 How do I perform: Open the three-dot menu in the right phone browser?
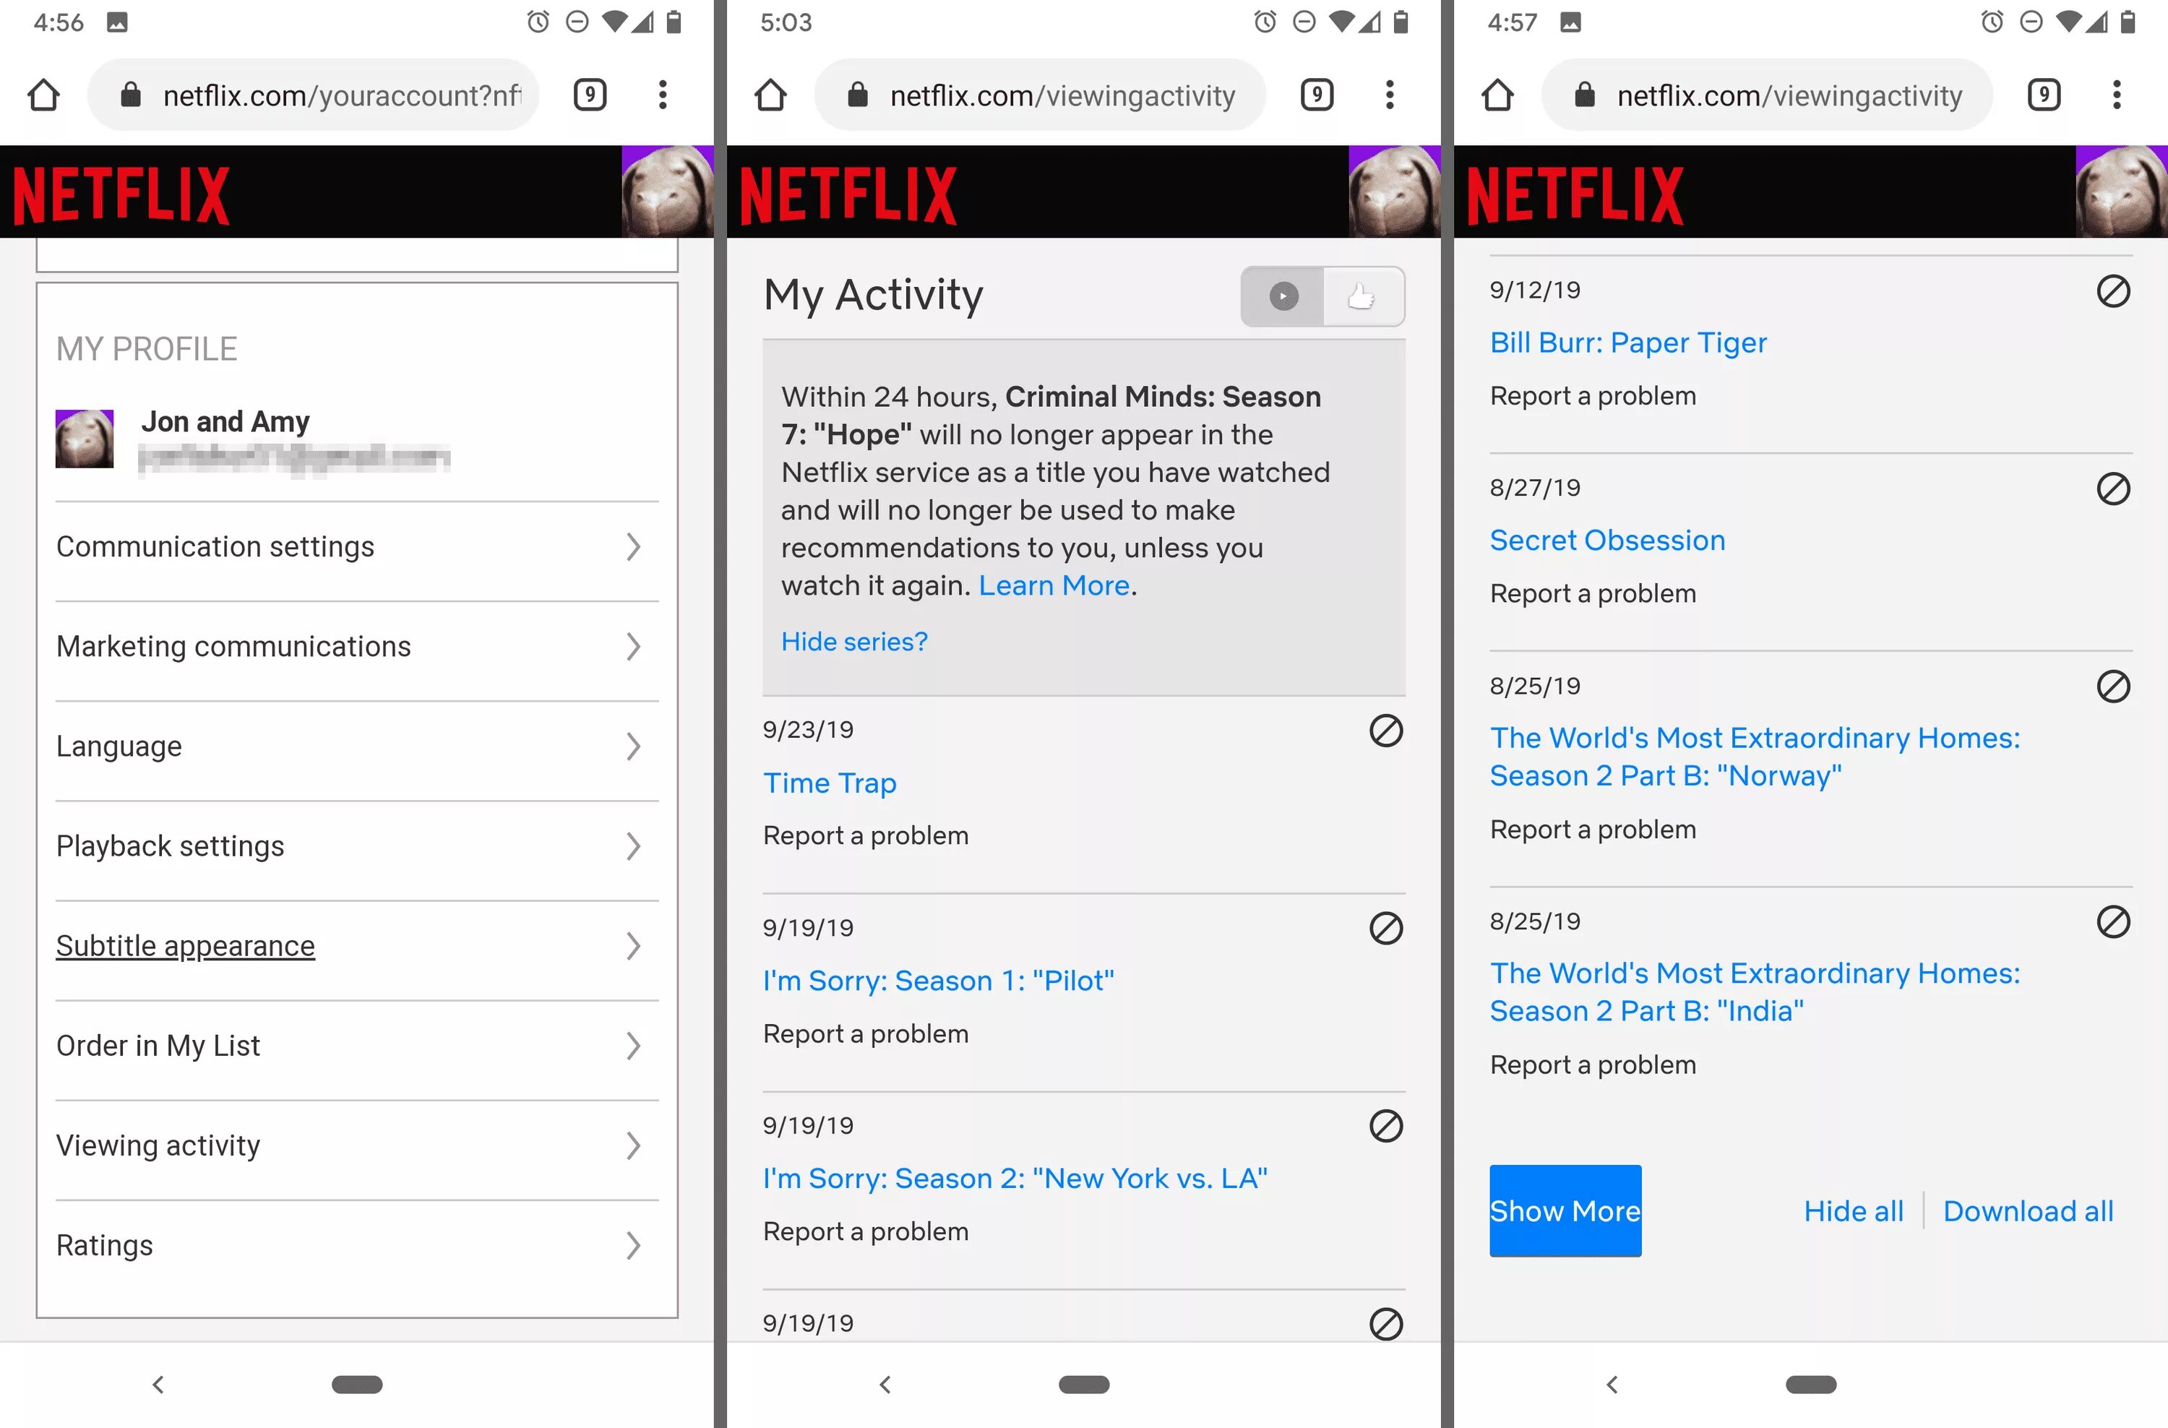pos(2116,95)
